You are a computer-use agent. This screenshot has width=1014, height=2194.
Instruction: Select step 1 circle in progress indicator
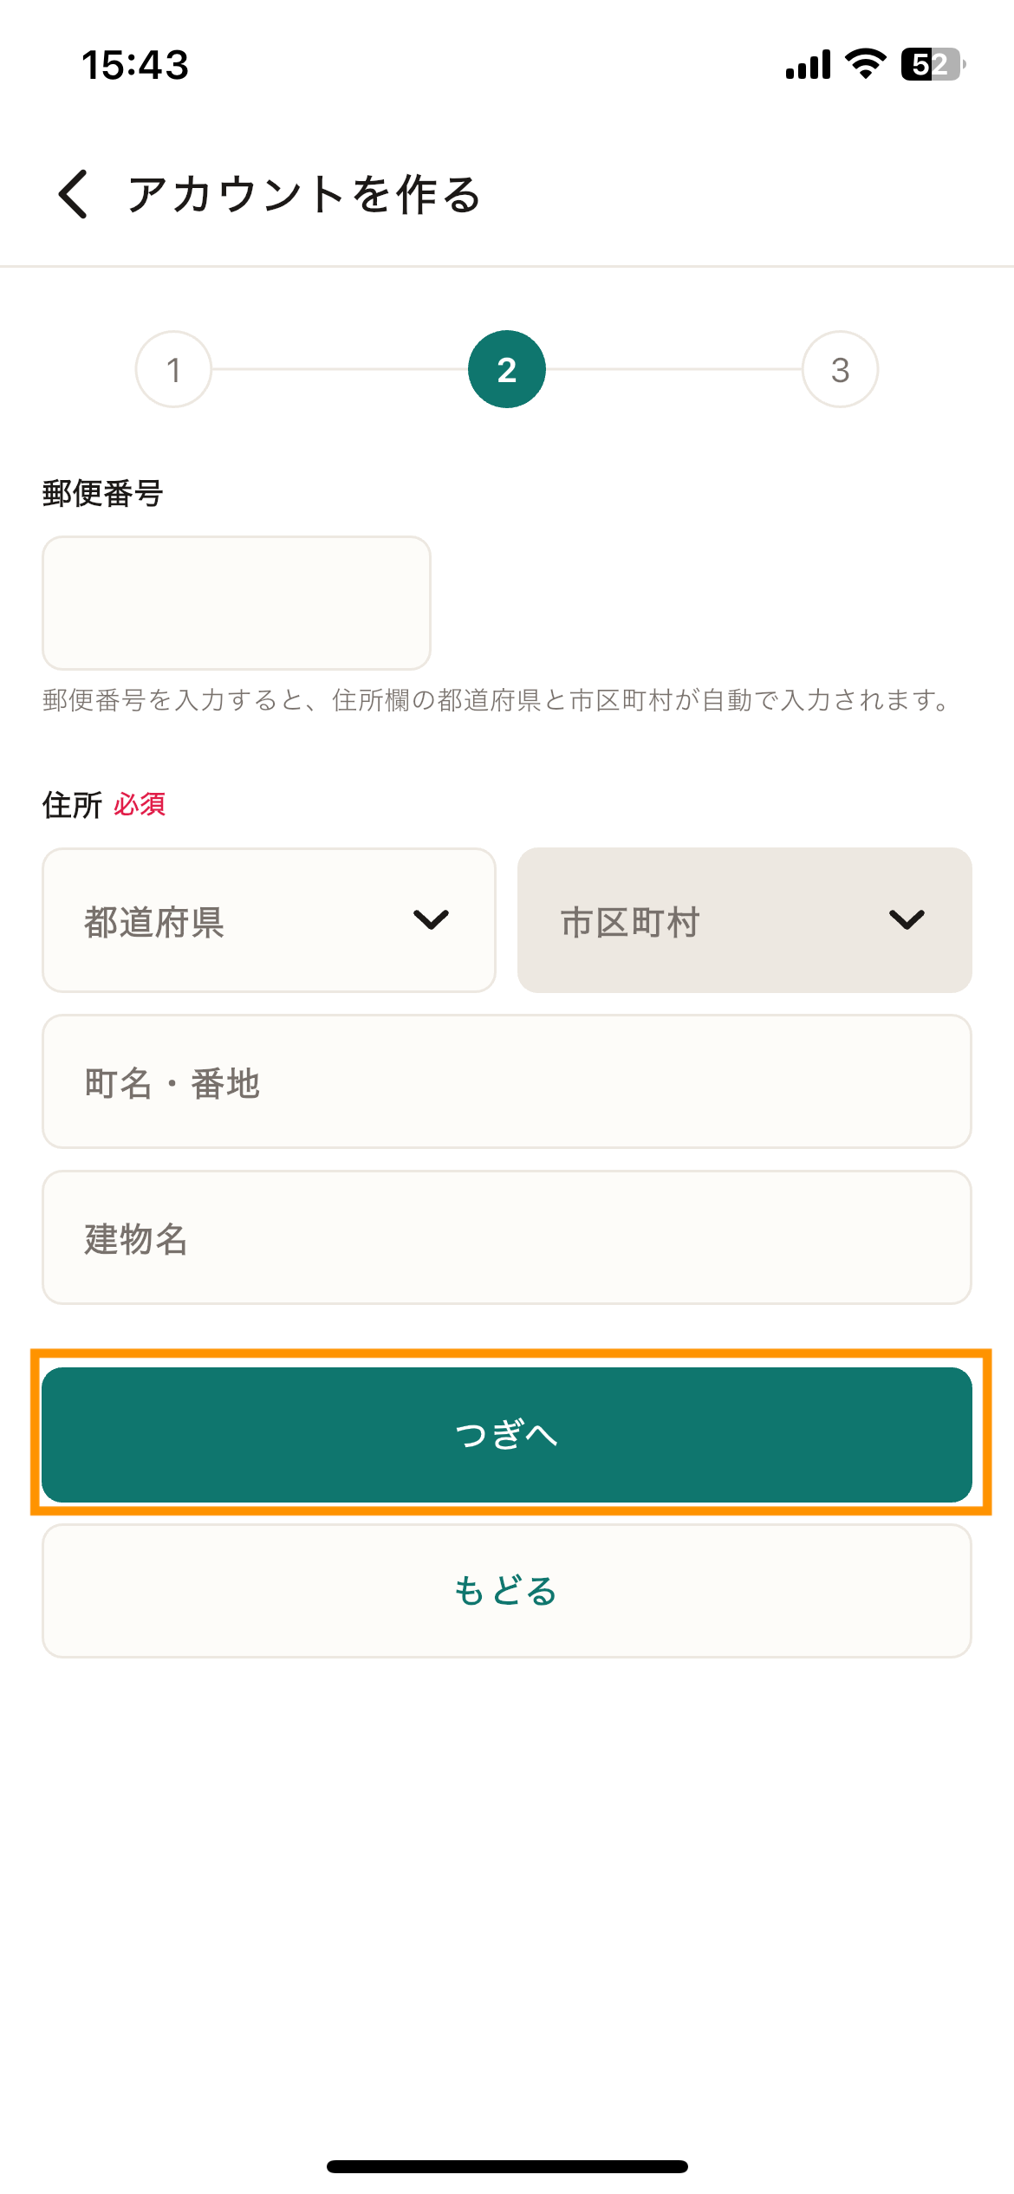[173, 369]
